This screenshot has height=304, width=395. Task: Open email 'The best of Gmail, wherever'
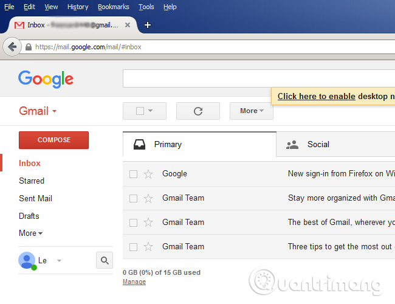click(342, 223)
